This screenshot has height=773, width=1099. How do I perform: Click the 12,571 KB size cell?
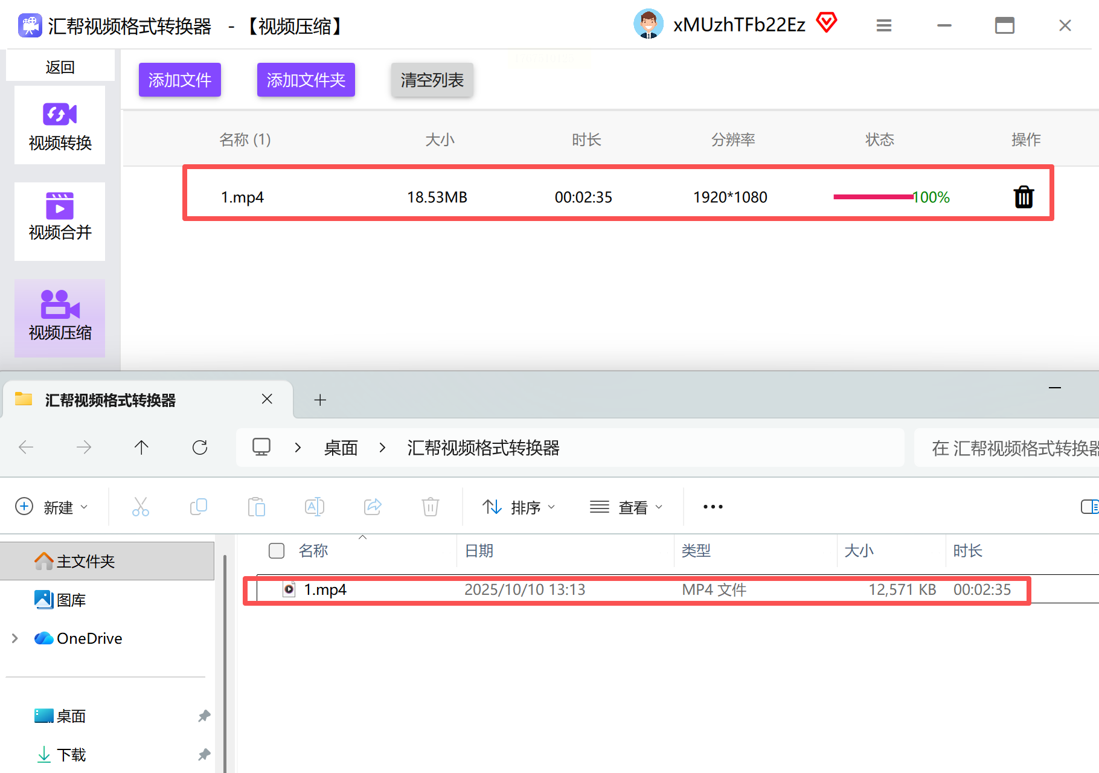coord(902,589)
